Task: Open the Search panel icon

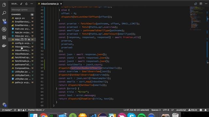Action: coord(4,13)
